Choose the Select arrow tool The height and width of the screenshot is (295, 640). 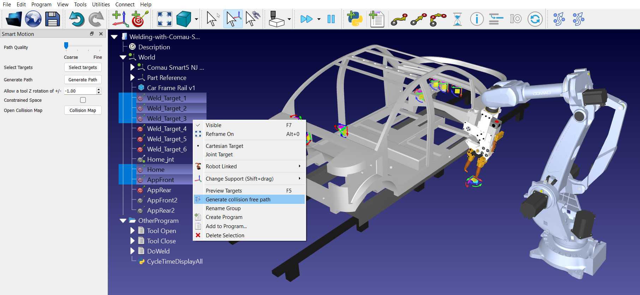tap(213, 19)
